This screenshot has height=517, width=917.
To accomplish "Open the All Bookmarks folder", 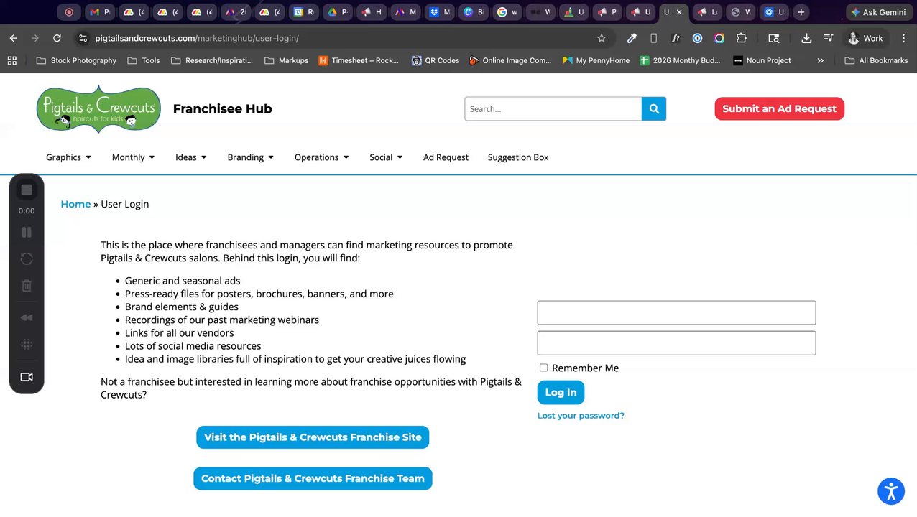I will [876, 60].
